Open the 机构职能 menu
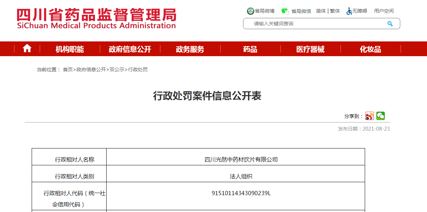This screenshot has width=427, height=212. (x=70, y=49)
